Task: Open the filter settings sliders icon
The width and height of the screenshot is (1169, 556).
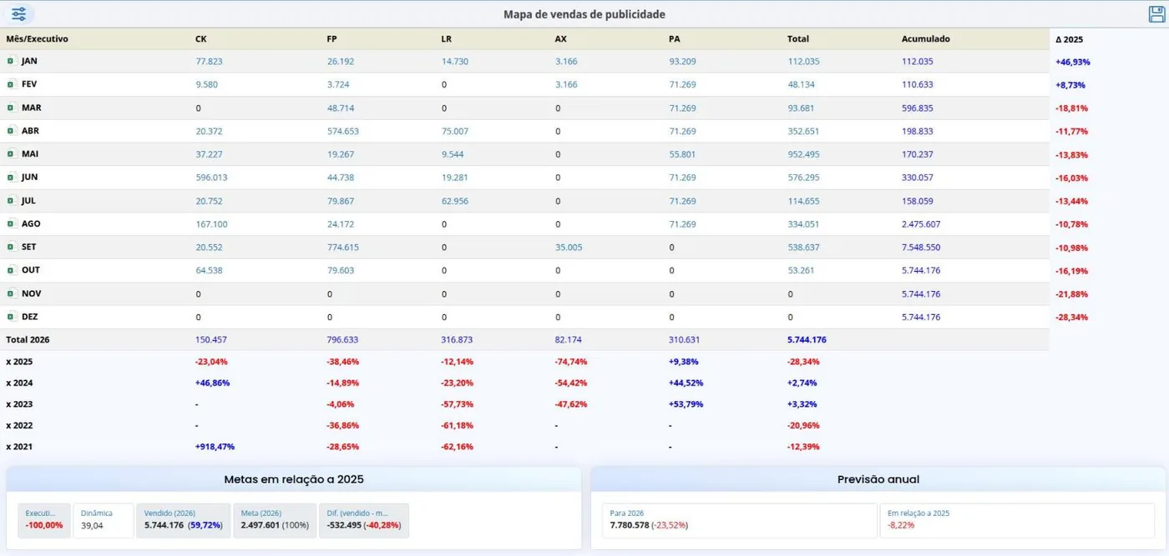Action: [x=18, y=14]
